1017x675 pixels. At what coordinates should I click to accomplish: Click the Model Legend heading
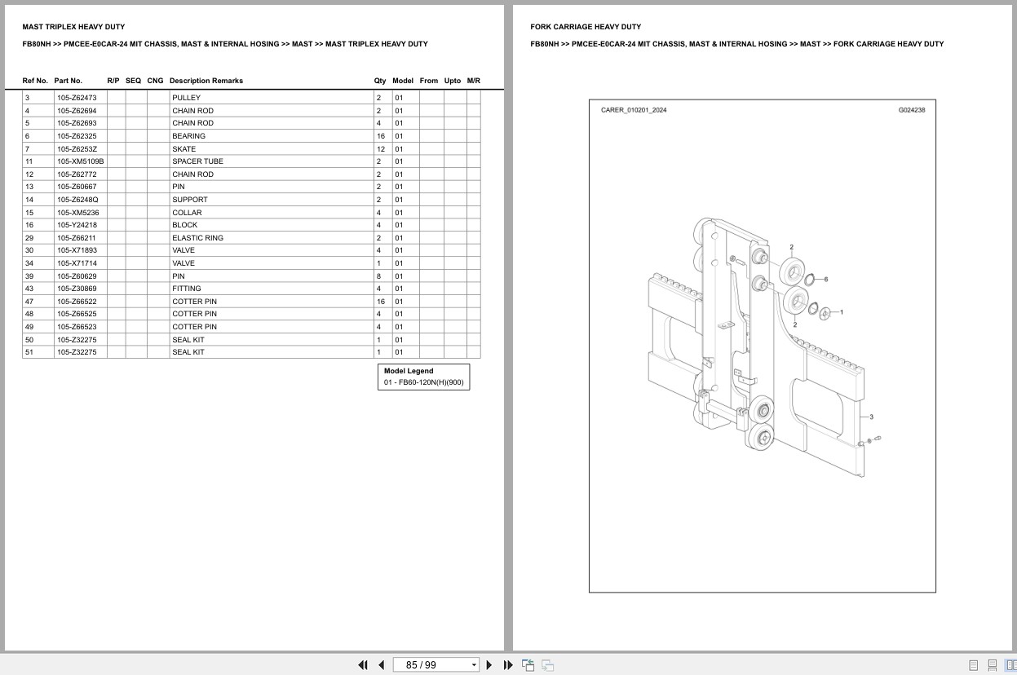point(409,371)
